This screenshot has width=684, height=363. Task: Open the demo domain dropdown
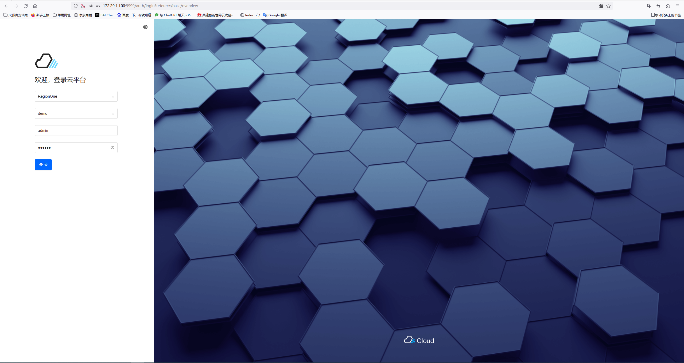coord(76,113)
